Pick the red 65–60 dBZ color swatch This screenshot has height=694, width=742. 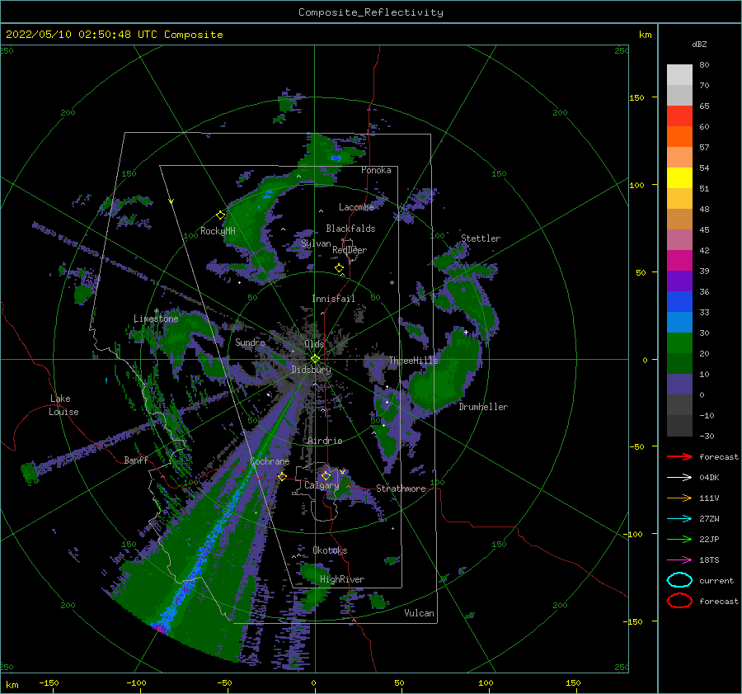click(x=679, y=116)
